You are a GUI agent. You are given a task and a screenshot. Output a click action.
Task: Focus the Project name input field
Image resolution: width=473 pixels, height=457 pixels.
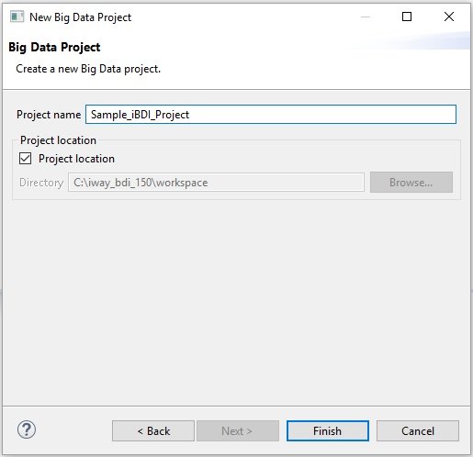click(271, 115)
